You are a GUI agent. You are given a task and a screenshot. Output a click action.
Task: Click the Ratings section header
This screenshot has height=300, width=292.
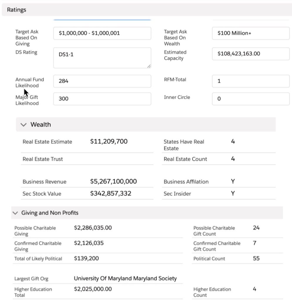(x=17, y=10)
